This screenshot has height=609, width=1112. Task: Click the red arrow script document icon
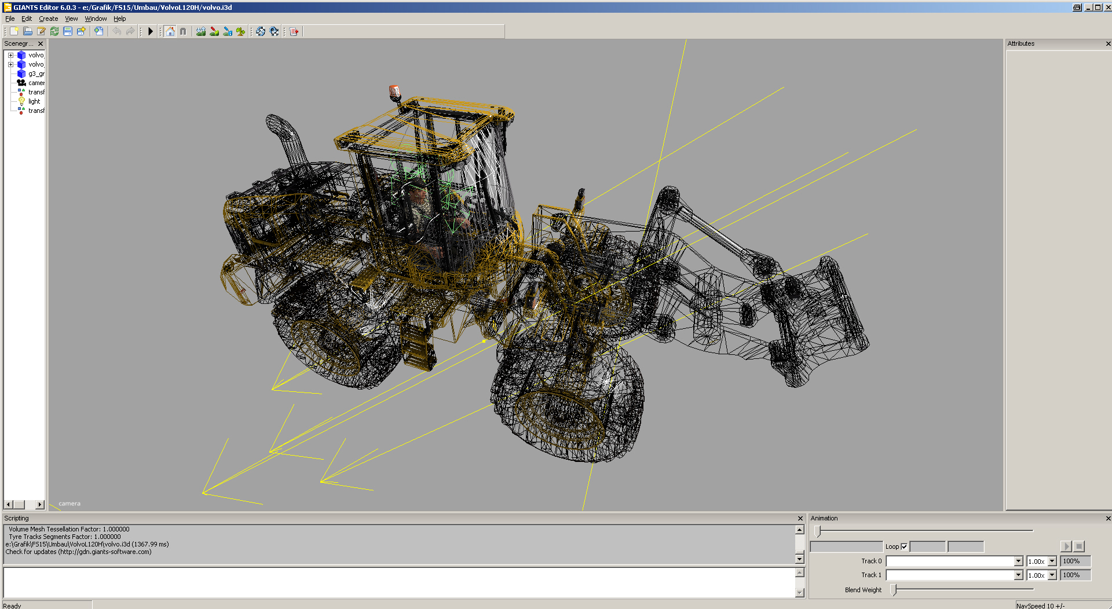294,31
